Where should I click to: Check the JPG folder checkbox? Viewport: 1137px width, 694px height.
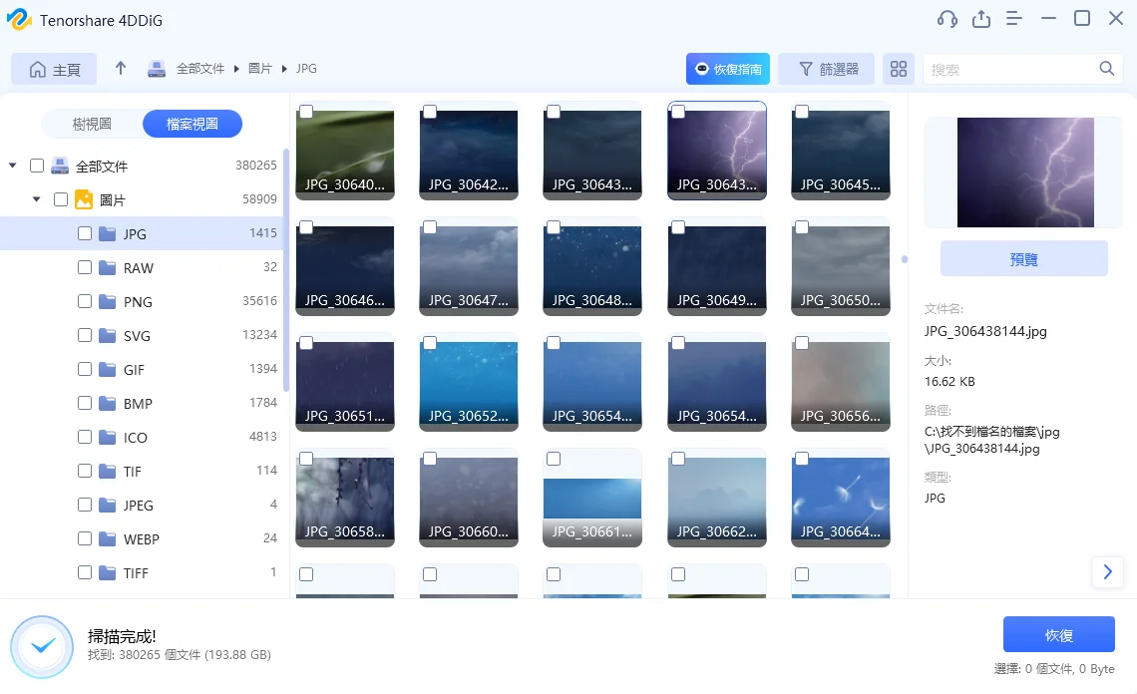point(85,233)
